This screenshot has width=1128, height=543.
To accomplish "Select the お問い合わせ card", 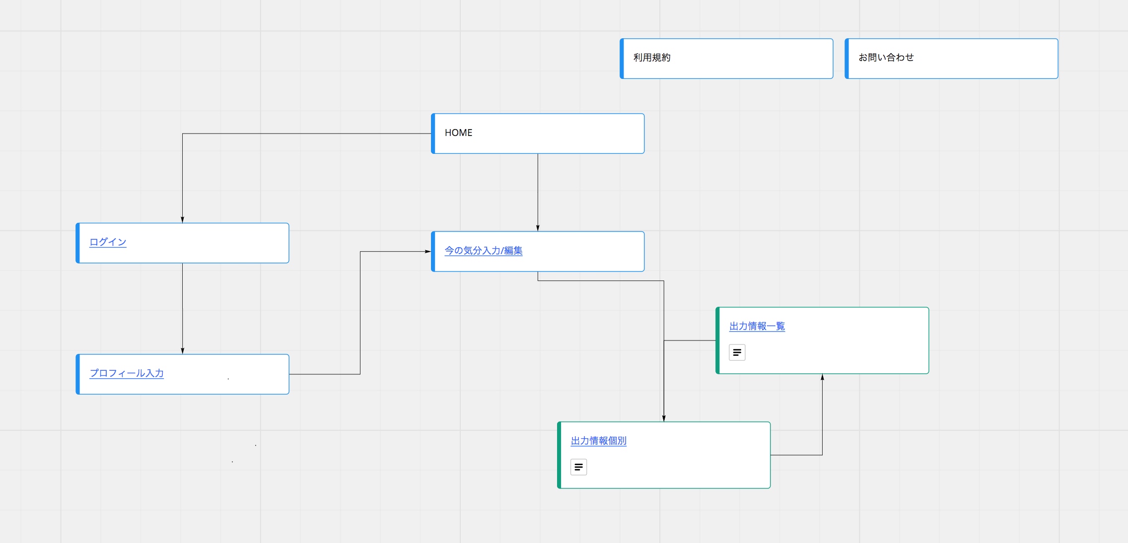I will coord(951,59).
